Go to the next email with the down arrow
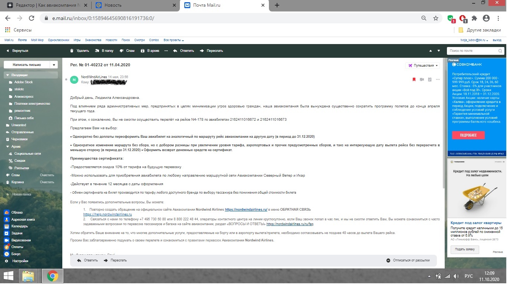The height and width of the screenshot is (284, 507). pyautogui.click(x=439, y=51)
